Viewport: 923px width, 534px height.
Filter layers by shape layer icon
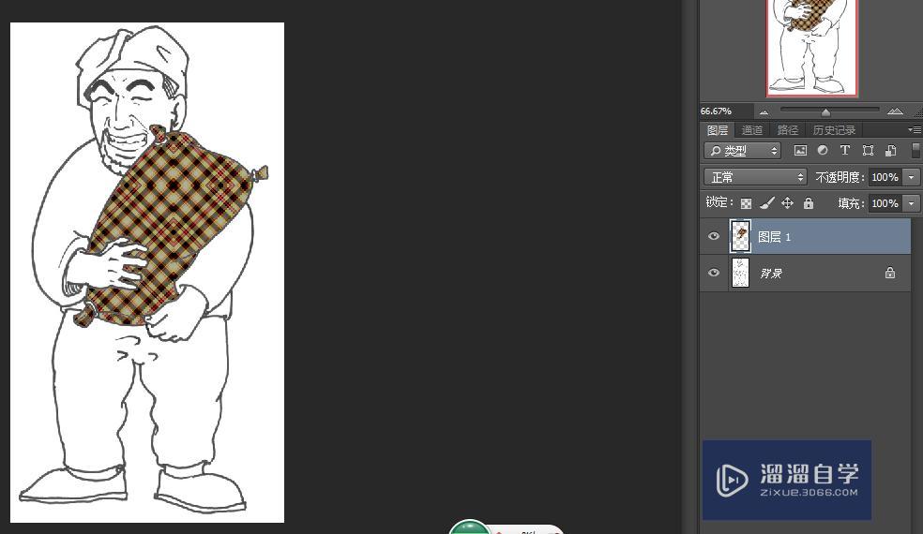pyautogui.click(x=868, y=151)
